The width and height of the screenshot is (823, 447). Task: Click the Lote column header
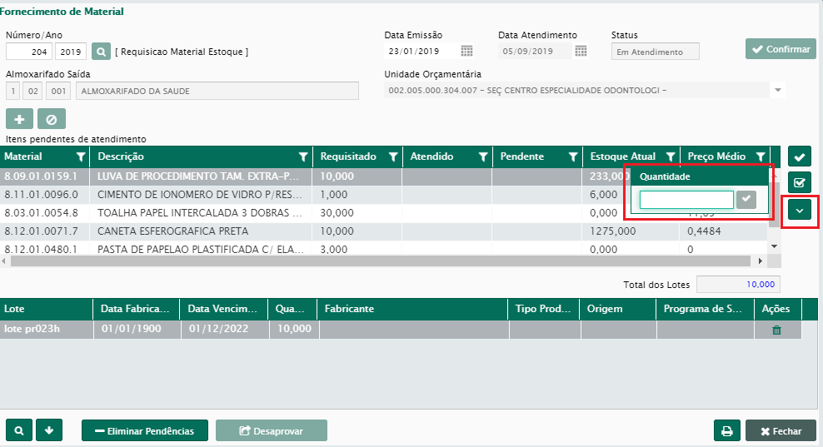[x=46, y=309]
